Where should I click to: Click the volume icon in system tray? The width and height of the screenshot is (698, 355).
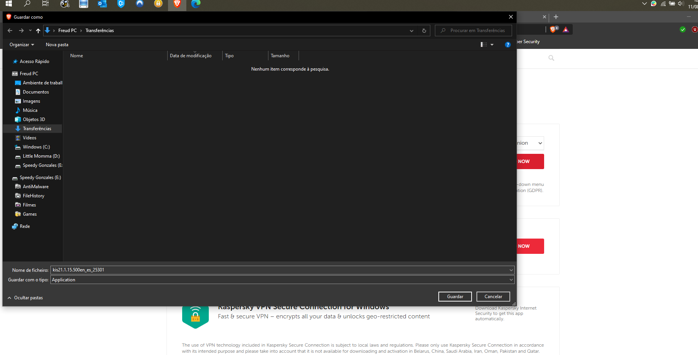click(x=681, y=3)
